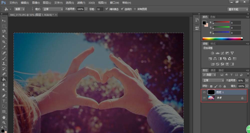Pick the Eyedropper tool
250x133 pixels.
click(x=4, y=47)
